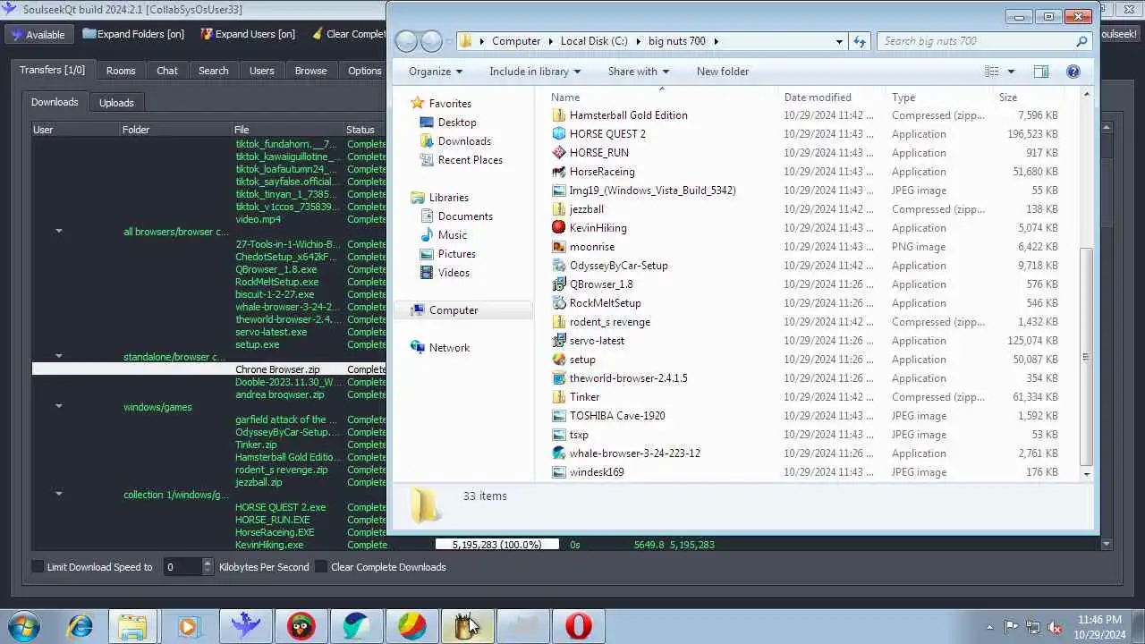Open address bar history dropdown arrow
The image size is (1145, 644).
pyautogui.click(x=839, y=41)
